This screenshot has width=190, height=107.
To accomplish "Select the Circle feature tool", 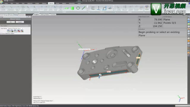I will 78,8.
